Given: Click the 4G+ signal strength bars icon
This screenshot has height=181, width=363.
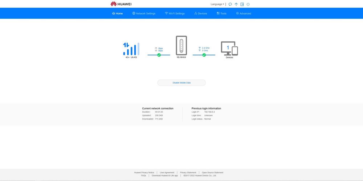Looking at the screenshot, I should (131, 49).
